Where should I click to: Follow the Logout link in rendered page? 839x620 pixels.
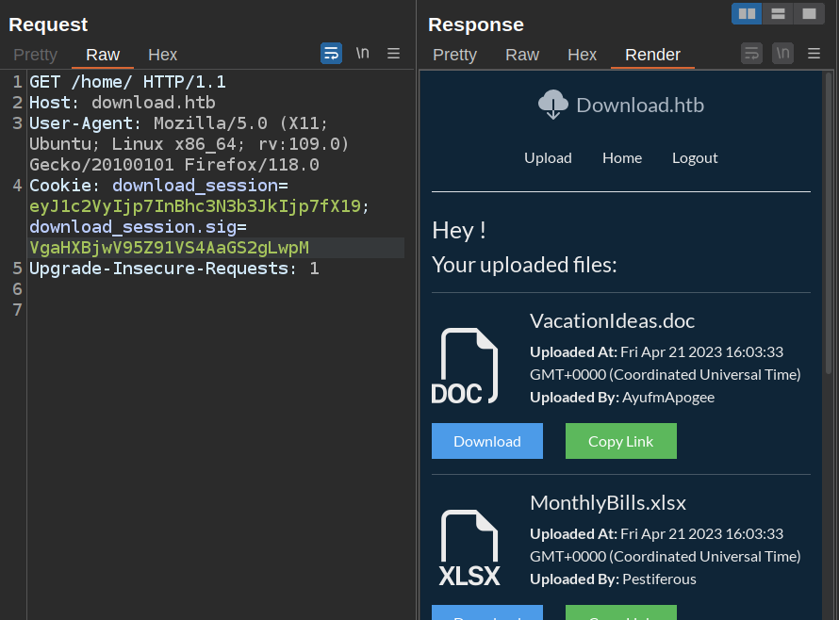point(695,157)
